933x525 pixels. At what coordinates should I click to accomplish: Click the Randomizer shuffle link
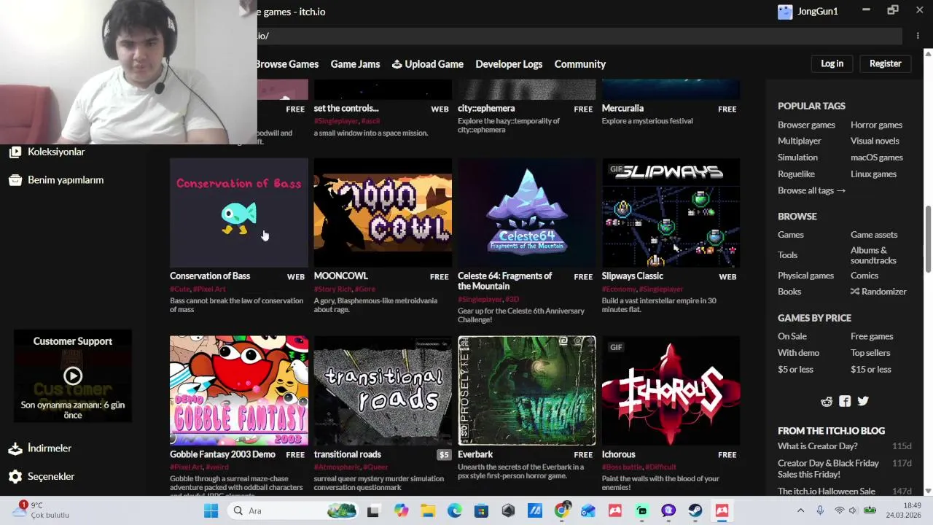878,292
